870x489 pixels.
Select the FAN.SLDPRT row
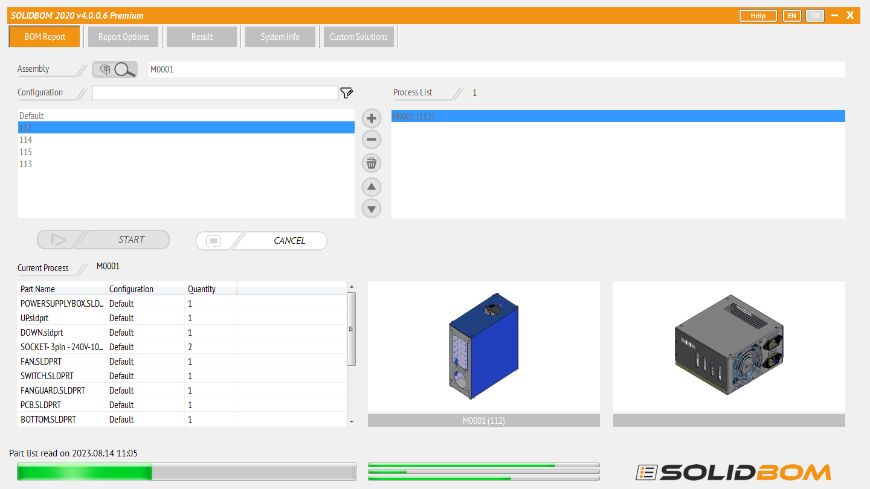(x=182, y=362)
